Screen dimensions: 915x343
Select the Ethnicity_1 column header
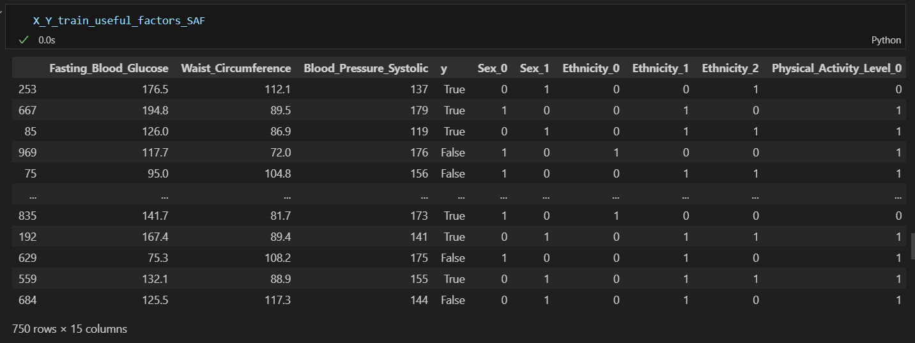660,68
